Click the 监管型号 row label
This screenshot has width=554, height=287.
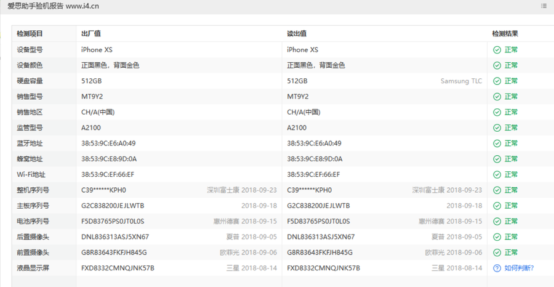coord(30,127)
